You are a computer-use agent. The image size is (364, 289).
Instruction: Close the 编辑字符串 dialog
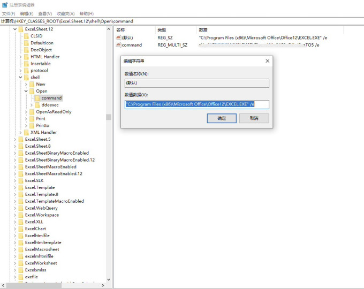268,61
